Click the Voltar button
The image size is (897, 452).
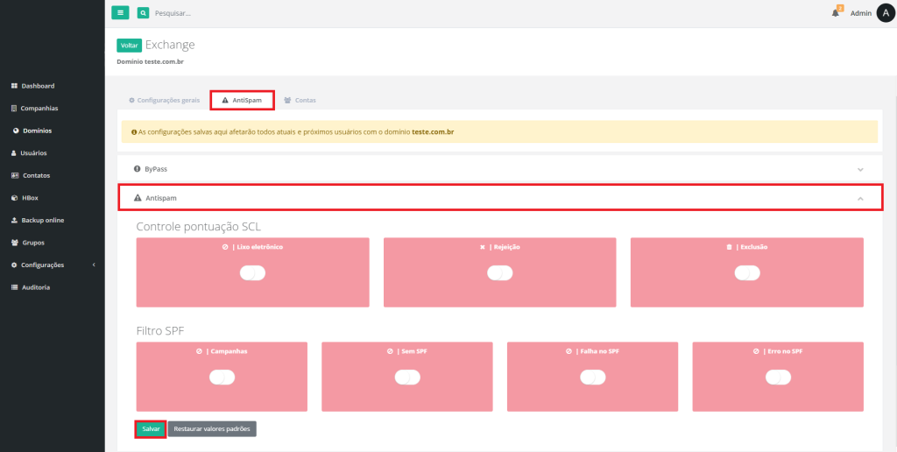130,46
